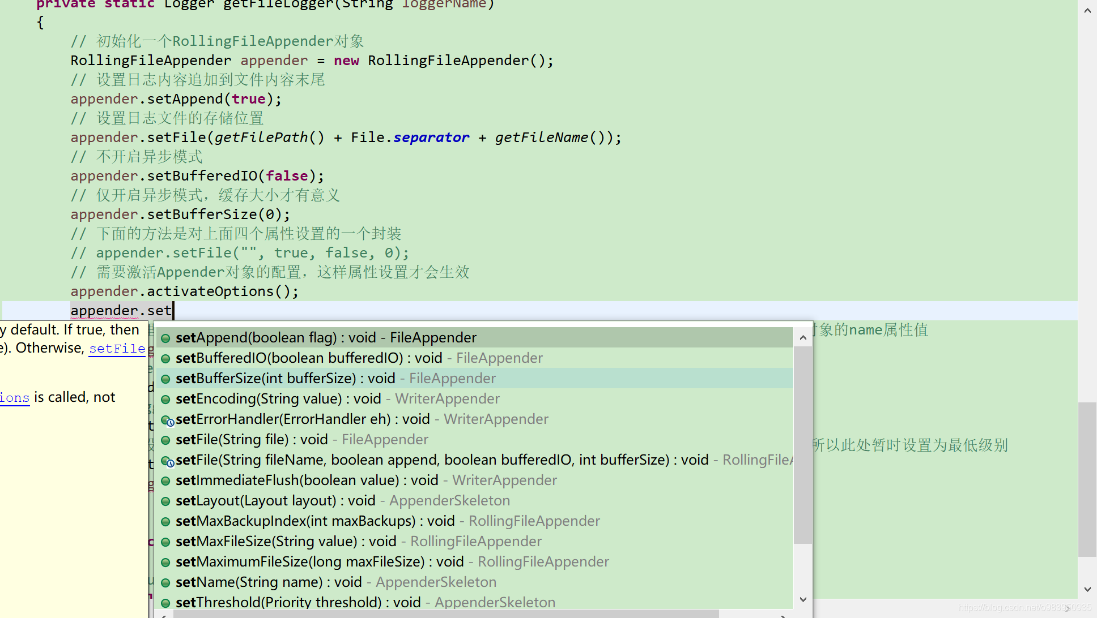Choose setErrorHandler(ErrorHandler eh) proposal

pos(475,419)
